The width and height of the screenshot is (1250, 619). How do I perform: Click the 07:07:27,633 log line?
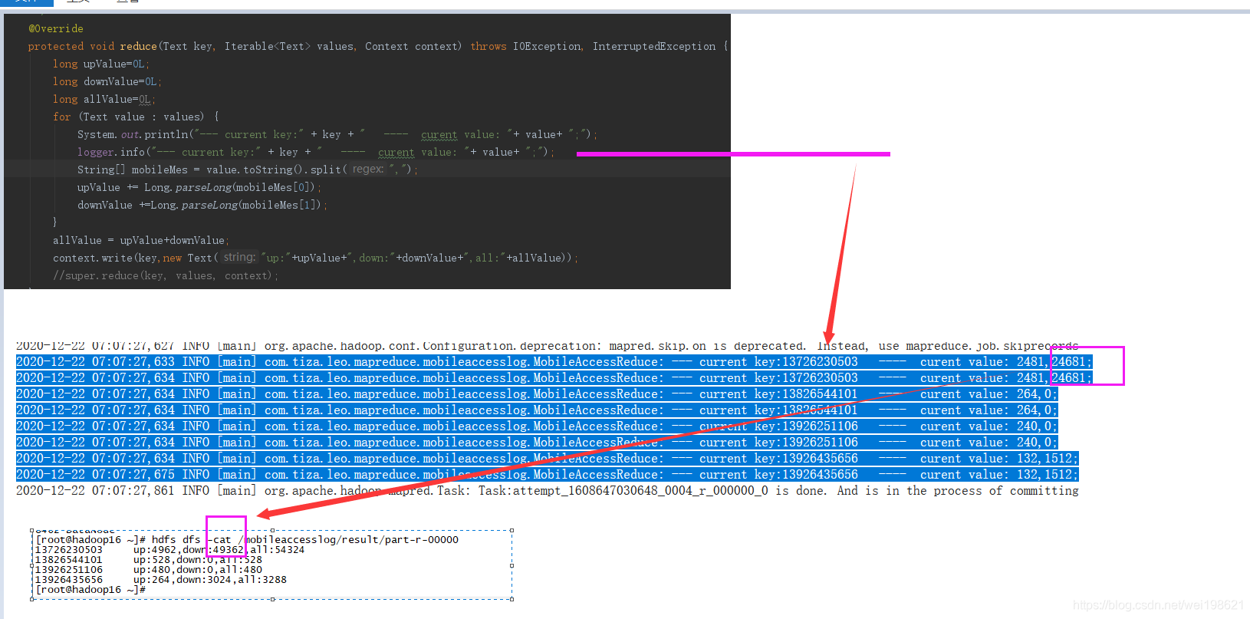(554, 362)
